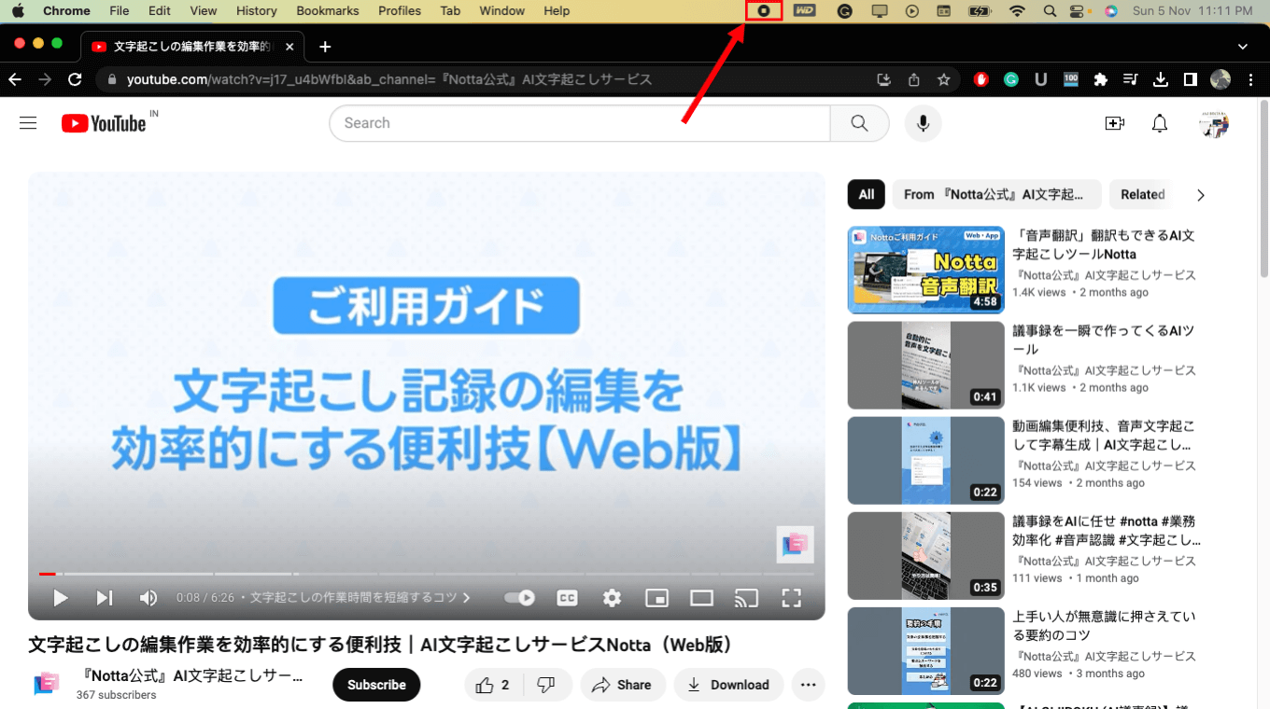Cast the video to TV

pyautogui.click(x=746, y=598)
